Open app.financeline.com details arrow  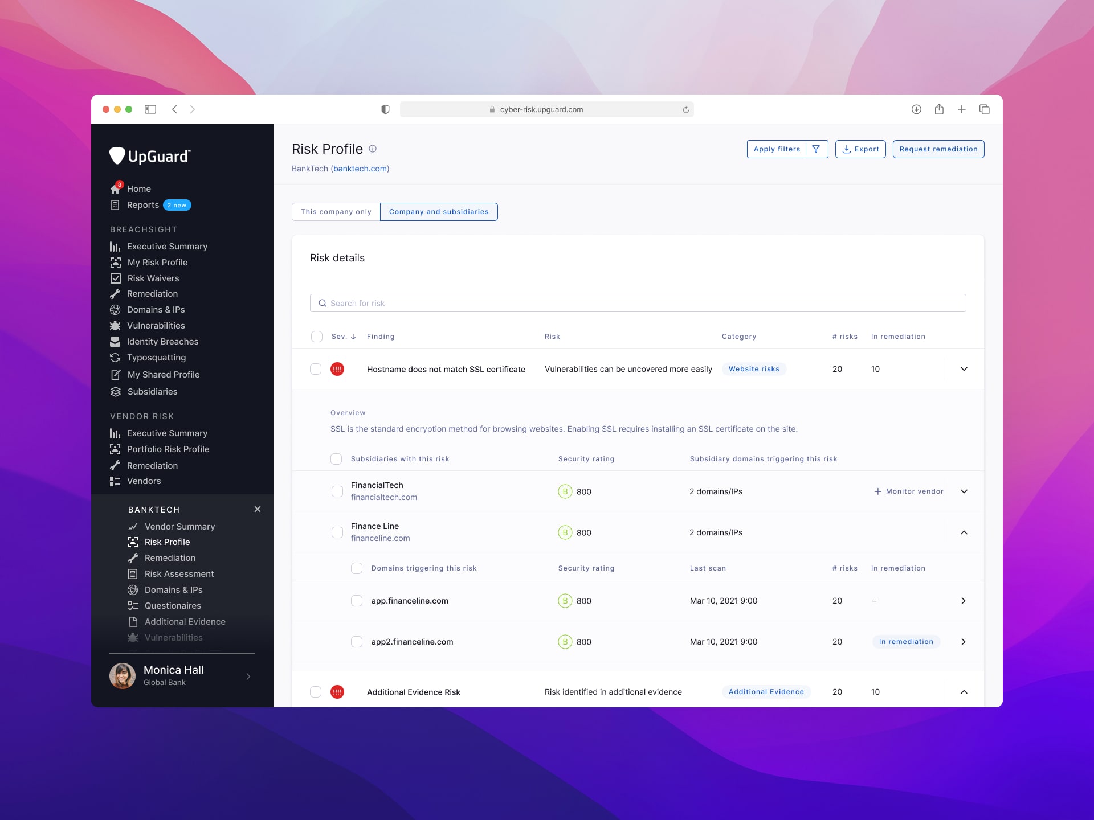964,601
